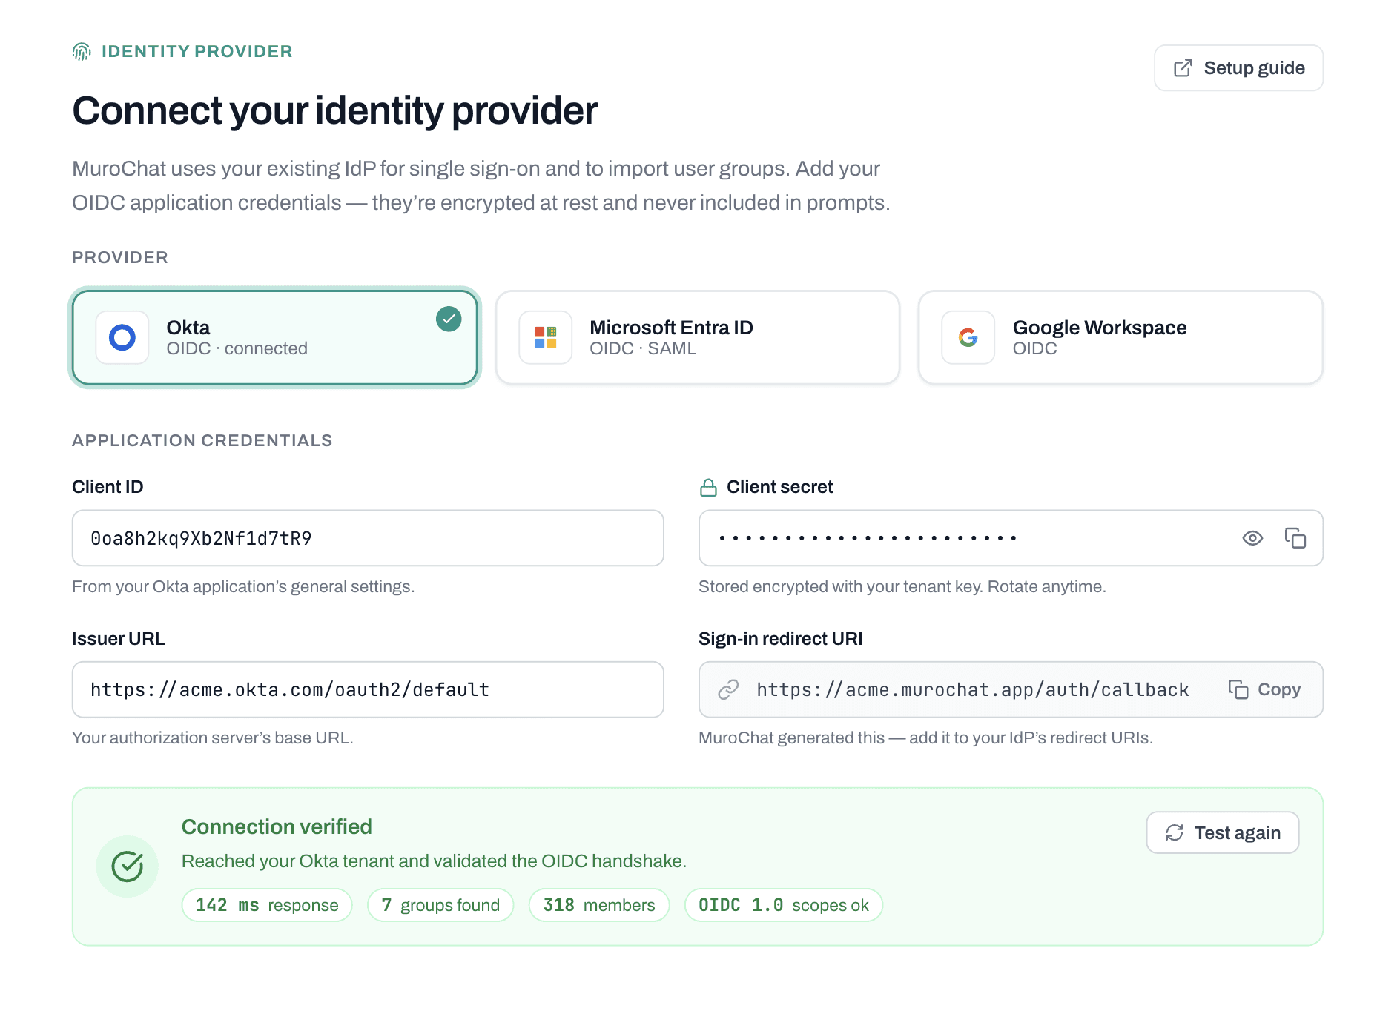Focus the Client ID input field
The height and width of the screenshot is (1014, 1400).
click(368, 538)
